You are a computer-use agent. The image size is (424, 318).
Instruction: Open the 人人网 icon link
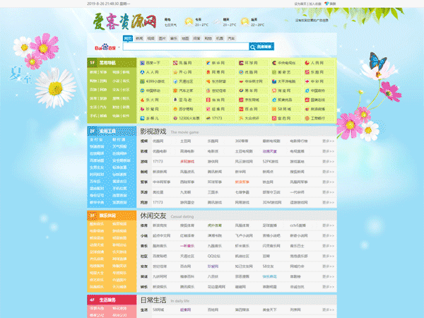tap(143, 72)
